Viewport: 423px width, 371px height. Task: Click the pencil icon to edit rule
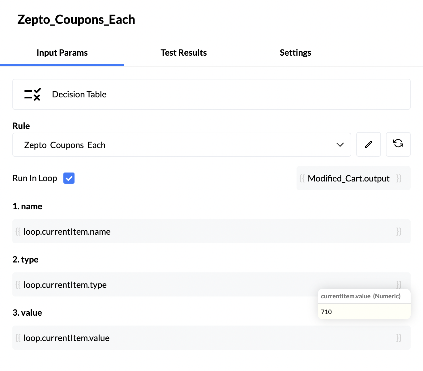(368, 144)
